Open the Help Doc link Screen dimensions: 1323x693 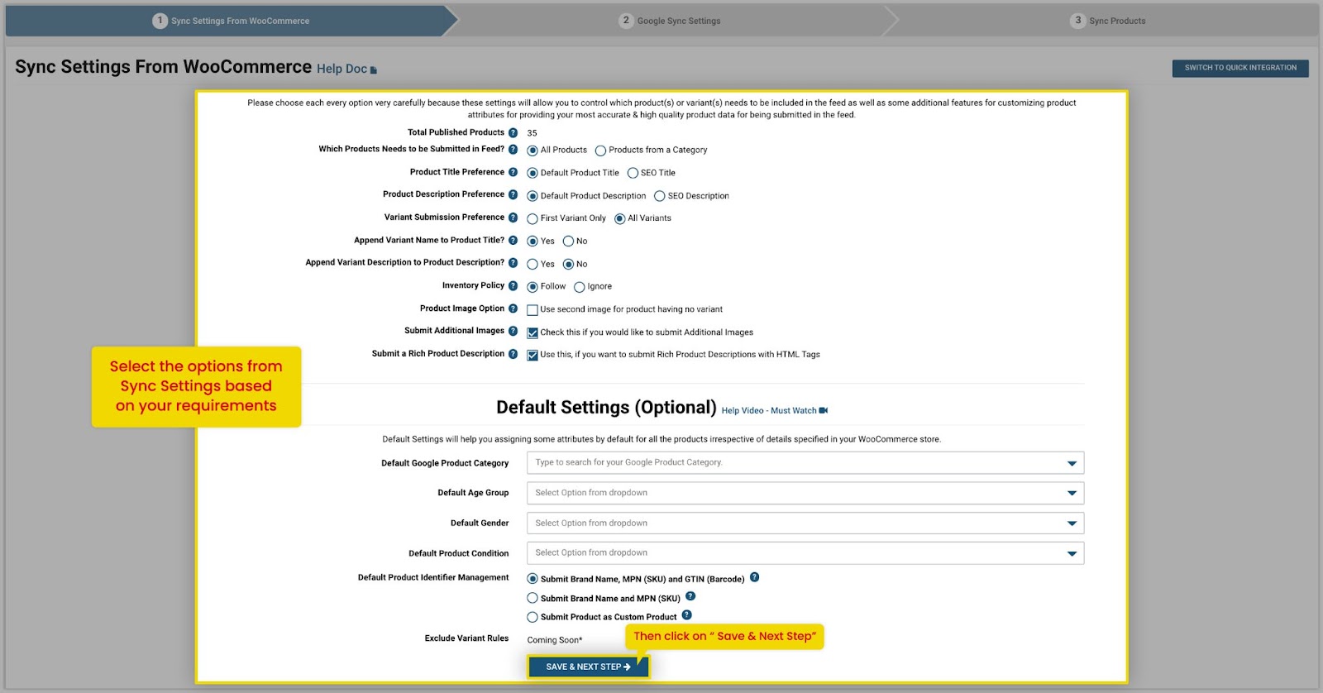(x=341, y=69)
